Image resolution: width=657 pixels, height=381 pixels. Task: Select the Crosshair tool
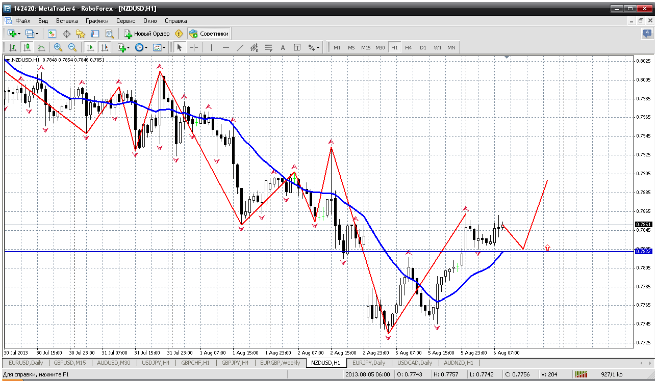pyautogui.click(x=194, y=47)
